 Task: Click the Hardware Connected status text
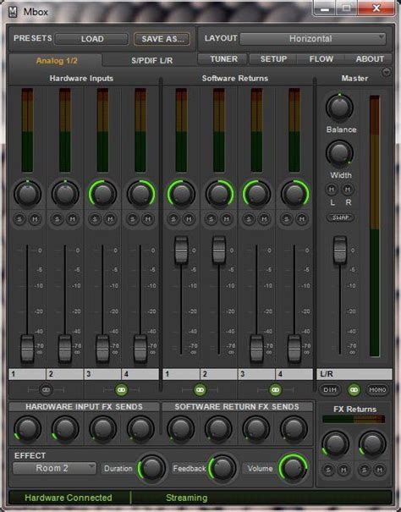tap(69, 498)
